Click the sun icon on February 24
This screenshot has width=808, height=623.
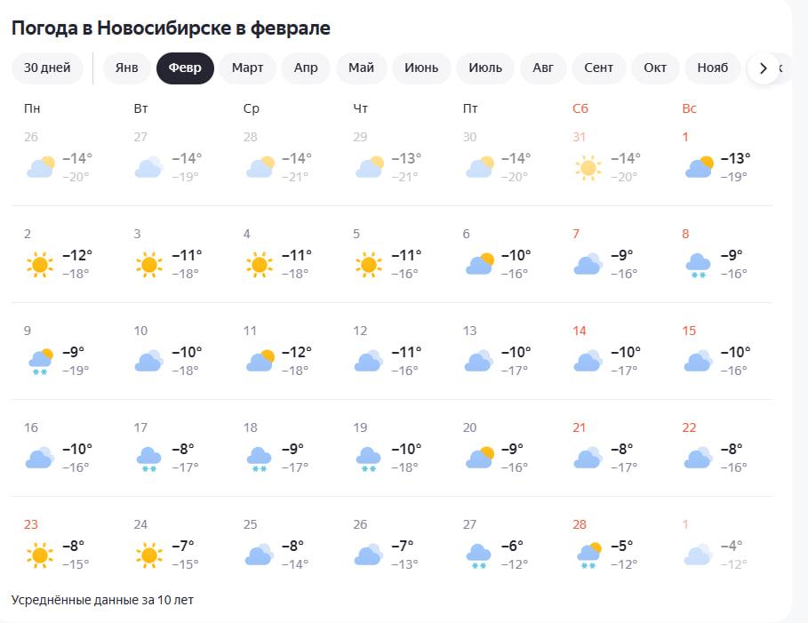click(x=148, y=555)
